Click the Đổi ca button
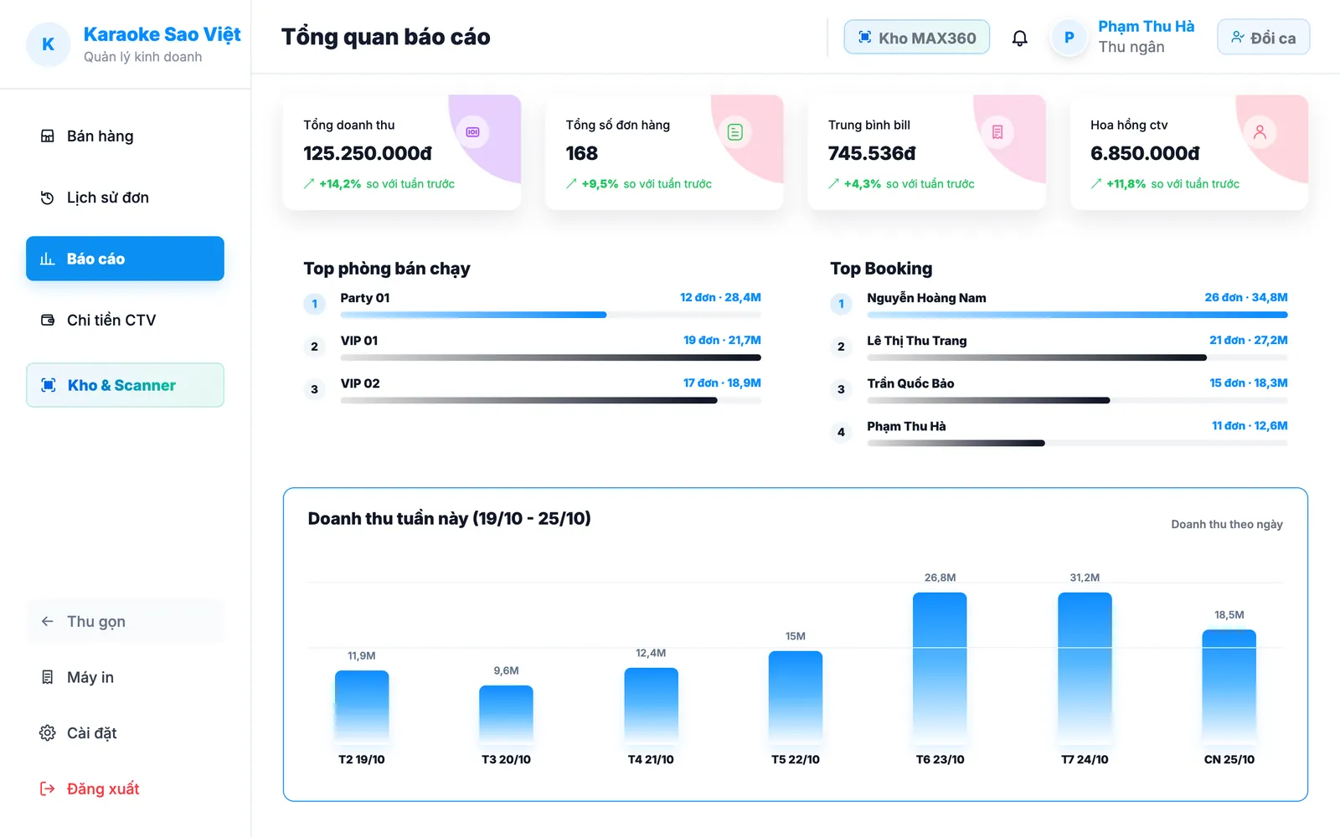The width and height of the screenshot is (1340, 837). point(1263,38)
